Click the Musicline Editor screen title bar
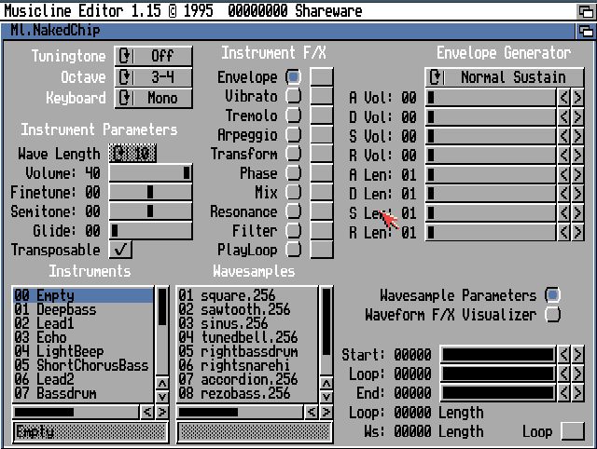Viewport: 597px width, 449px height. coord(289,11)
